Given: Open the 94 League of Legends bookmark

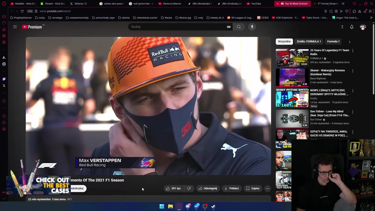Looking at the screenshot, I should coord(240,18).
